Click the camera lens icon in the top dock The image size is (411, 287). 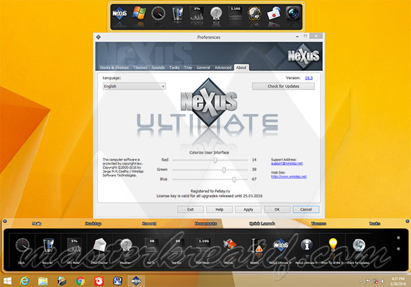(x=293, y=13)
